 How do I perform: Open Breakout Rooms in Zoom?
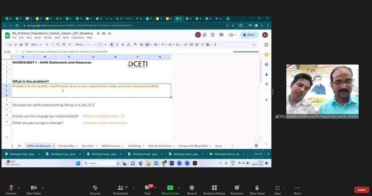214,188
